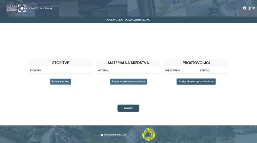Click Dodaj skupino prostovoljcev button
Image resolution: width=257 pixels, height=143 pixels.
pos(196,81)
